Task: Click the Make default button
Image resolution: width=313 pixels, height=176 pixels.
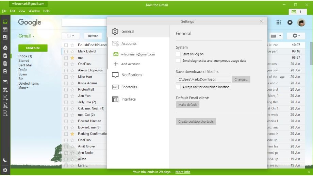Action: pos(187,105)
